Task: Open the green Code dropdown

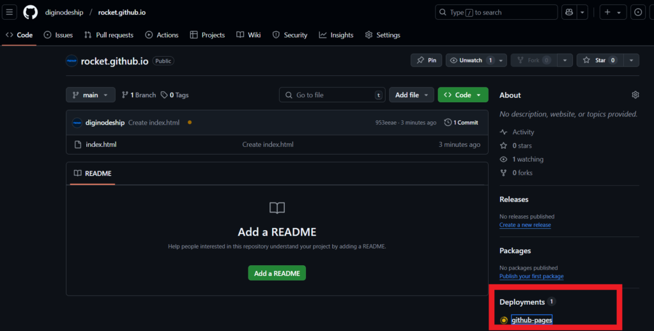Action: (463, 95)
